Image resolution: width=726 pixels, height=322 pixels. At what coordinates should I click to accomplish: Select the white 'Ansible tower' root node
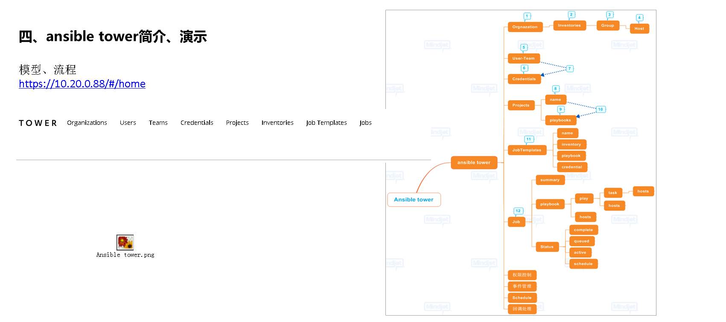[x=414, y=200]
